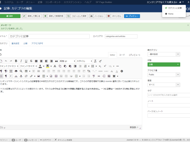Click the anchor icon
Viewport: 190px width, 142px height.
click(x=21, y=76)
